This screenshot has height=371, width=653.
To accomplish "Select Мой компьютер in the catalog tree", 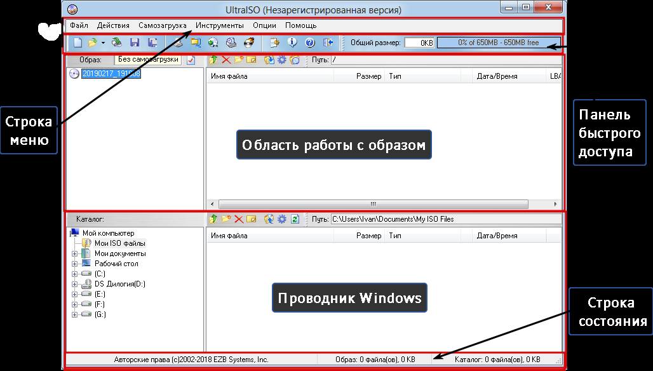I will tap(108, 233).
